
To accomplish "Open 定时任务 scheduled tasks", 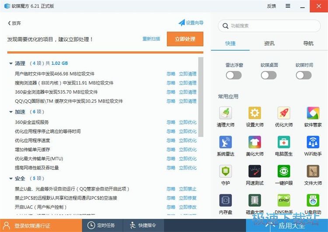I will pyautogui.click(x=102, y=225).
